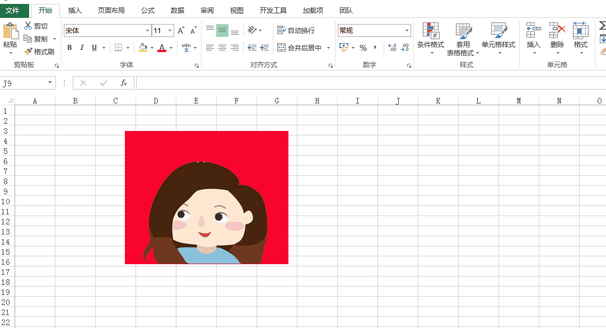
Task: Switch to the Insert (插入) tab
Action: (x=74, y=11)
